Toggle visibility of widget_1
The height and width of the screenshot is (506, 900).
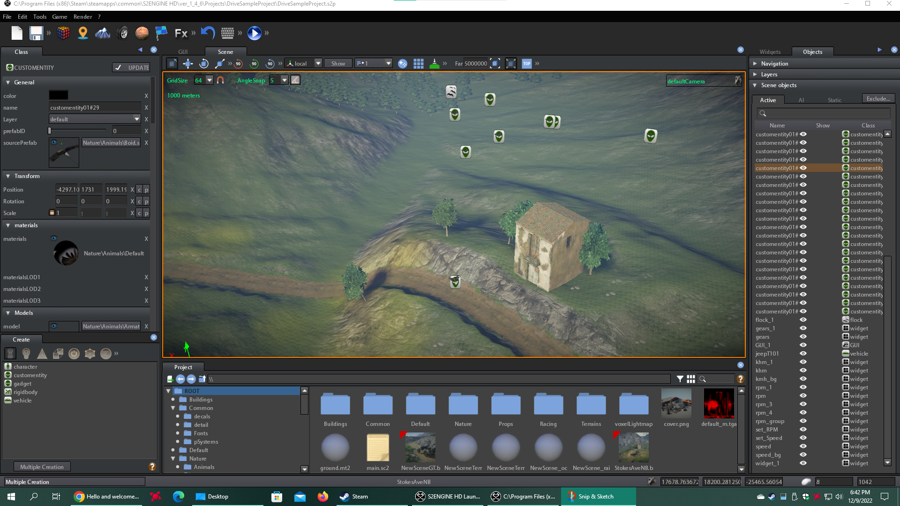[x=803, y=463]
